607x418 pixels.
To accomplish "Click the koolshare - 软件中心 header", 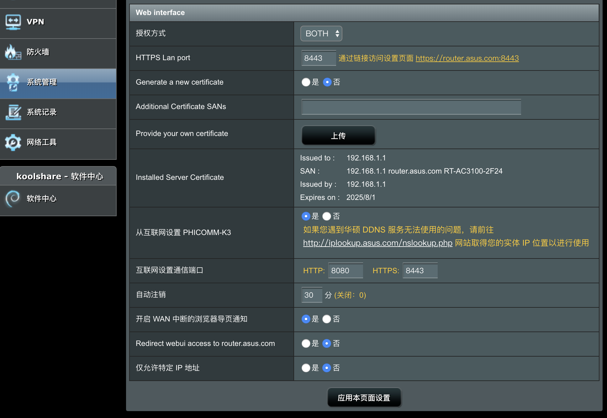I will 58,176.
